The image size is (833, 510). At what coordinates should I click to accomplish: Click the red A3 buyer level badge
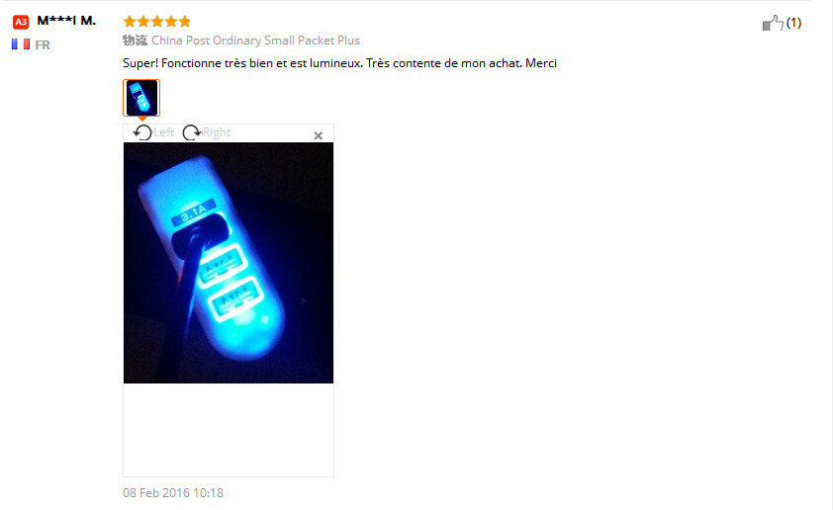[21, 22]
